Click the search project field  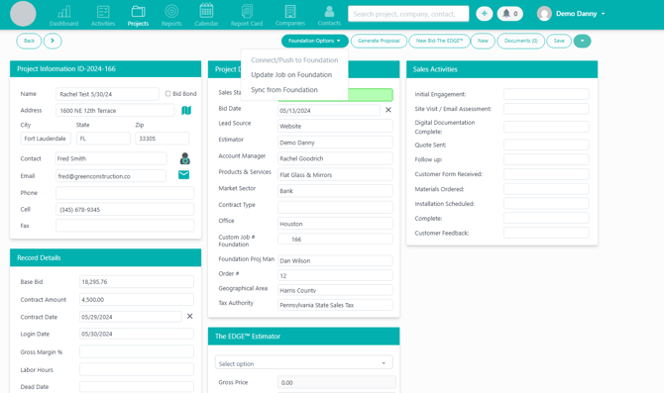click(x=408, y=14)
